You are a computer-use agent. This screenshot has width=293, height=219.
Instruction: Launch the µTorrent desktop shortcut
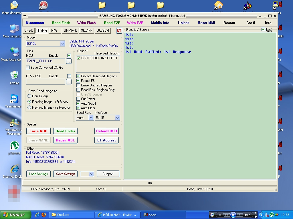14,146
